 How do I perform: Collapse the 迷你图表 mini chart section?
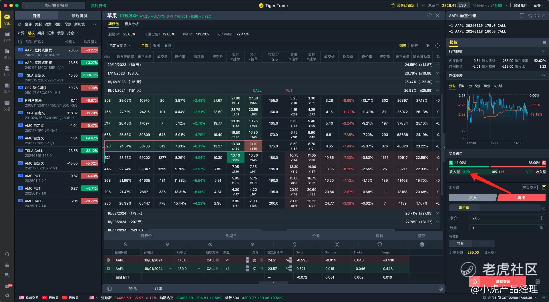tap(544, 76)
